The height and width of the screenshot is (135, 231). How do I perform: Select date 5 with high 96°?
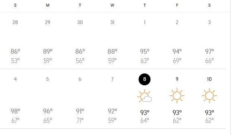coord(48,99)
